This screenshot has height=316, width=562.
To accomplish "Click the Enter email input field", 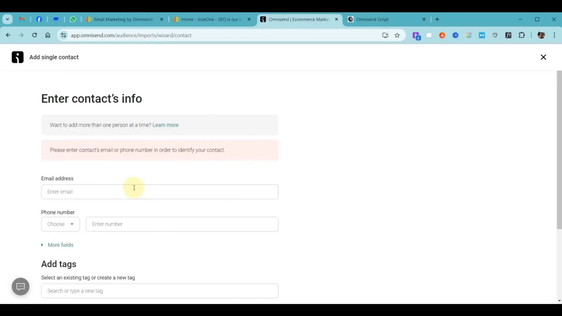I will pyautogui.click(x=160, y=192).
